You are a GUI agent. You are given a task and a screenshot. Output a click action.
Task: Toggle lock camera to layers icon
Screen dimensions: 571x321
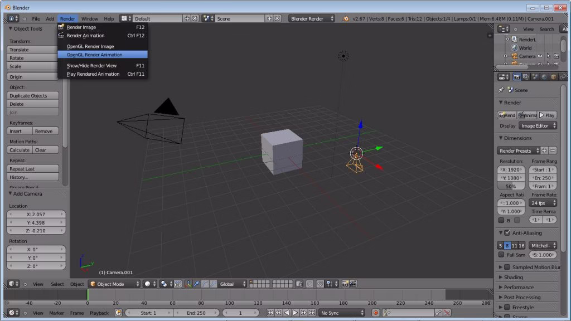299,284
